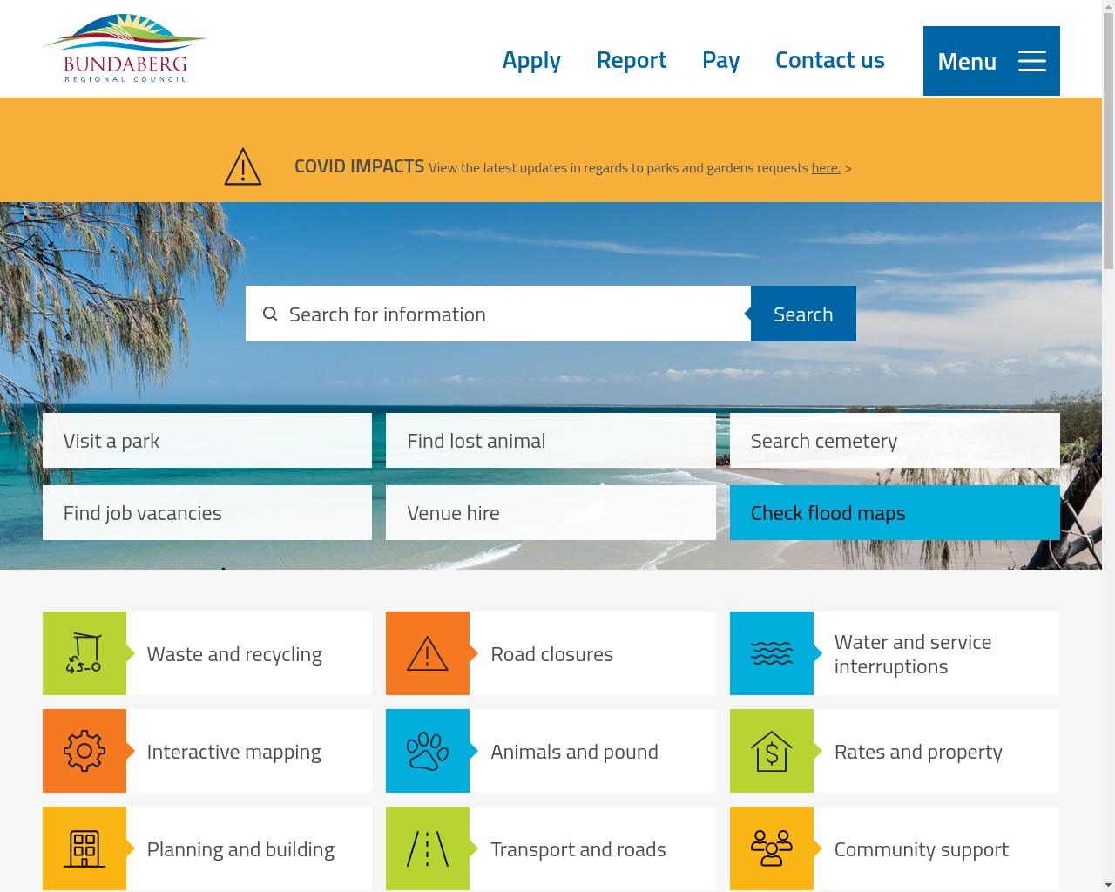
Task: Click the road icon for Transport and roads
Action: (428, 848)
